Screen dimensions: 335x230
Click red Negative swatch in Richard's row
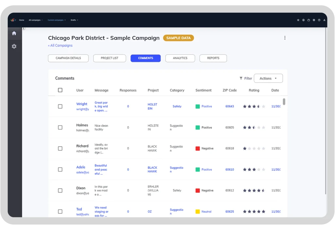(198, 148)
